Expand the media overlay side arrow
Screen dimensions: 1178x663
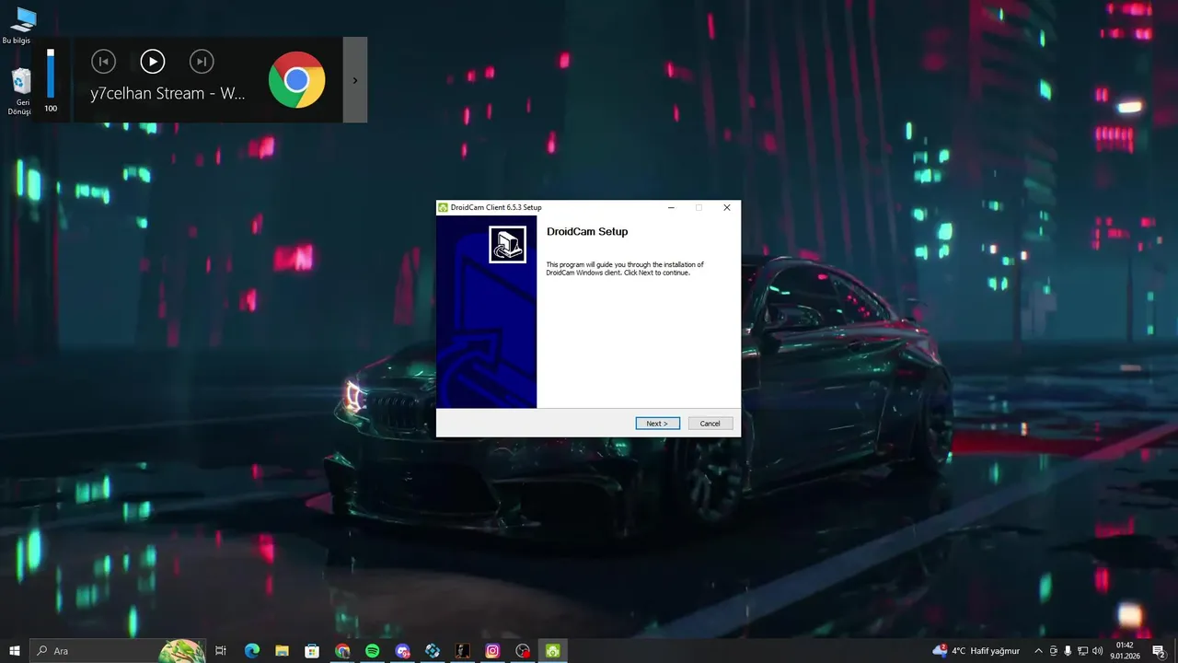(355, 80)
